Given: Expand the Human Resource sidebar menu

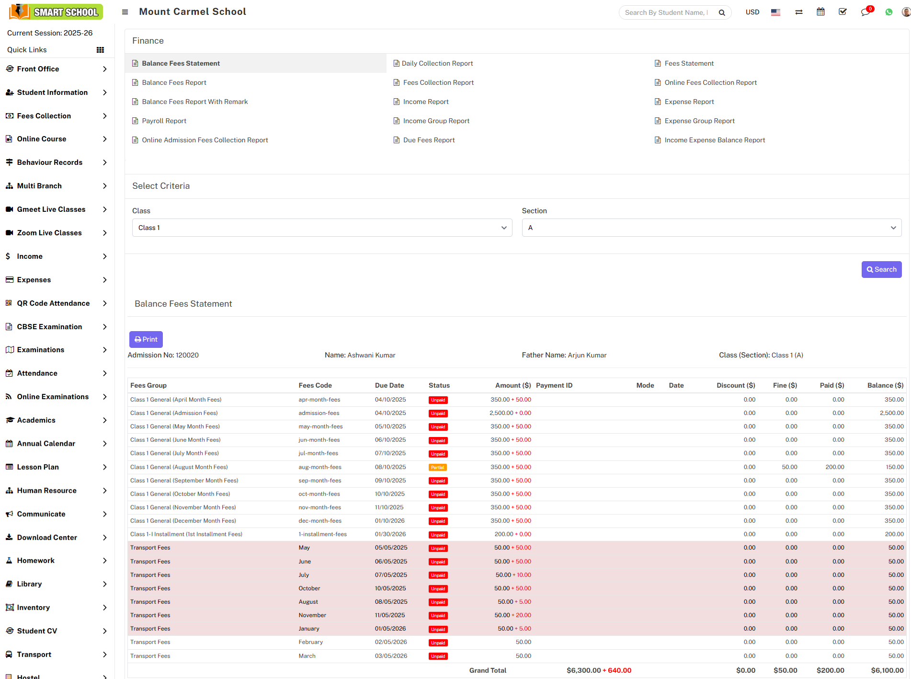Looking at the screenshot, I should coord(57,491).
